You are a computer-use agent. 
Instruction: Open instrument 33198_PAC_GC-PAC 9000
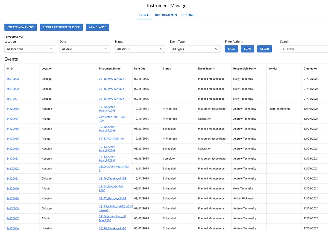[111, 189]
